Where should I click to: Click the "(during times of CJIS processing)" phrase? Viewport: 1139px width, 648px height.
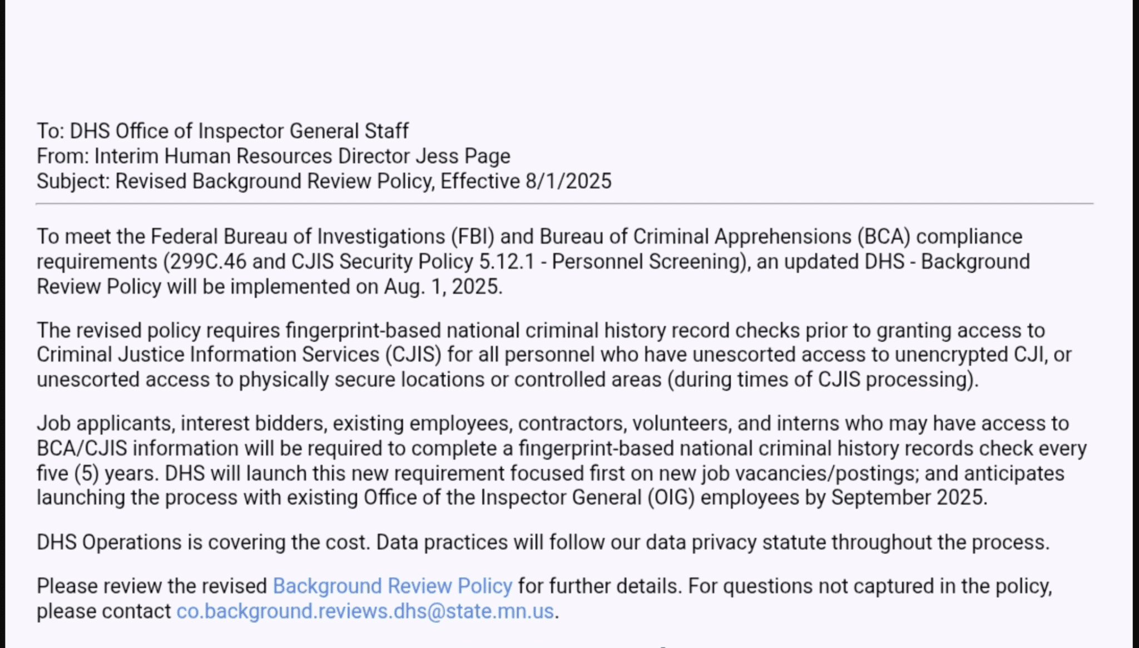click(x=822, y=380)
